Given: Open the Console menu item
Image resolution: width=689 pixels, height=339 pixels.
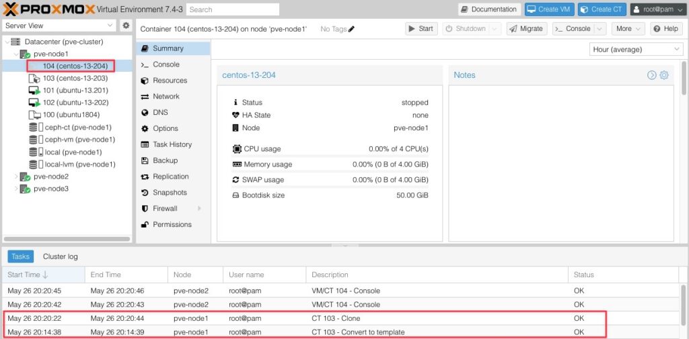Looking at the screenshot, I should click(x=173, y=64).
